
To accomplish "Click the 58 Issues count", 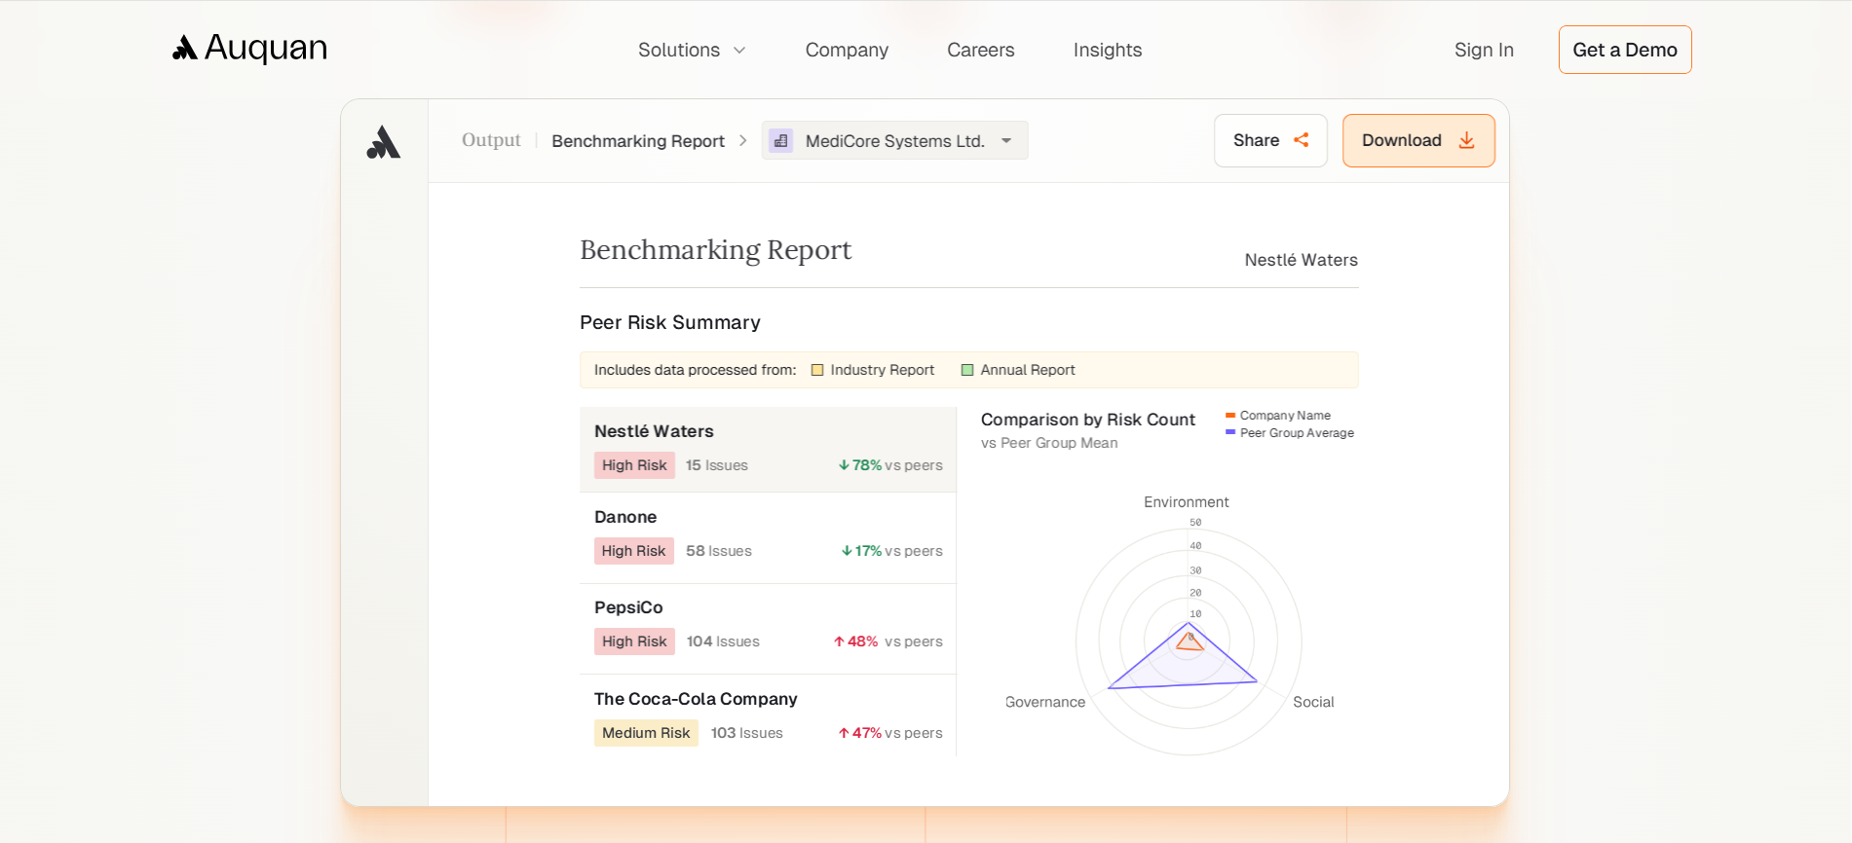I will 719,551.
